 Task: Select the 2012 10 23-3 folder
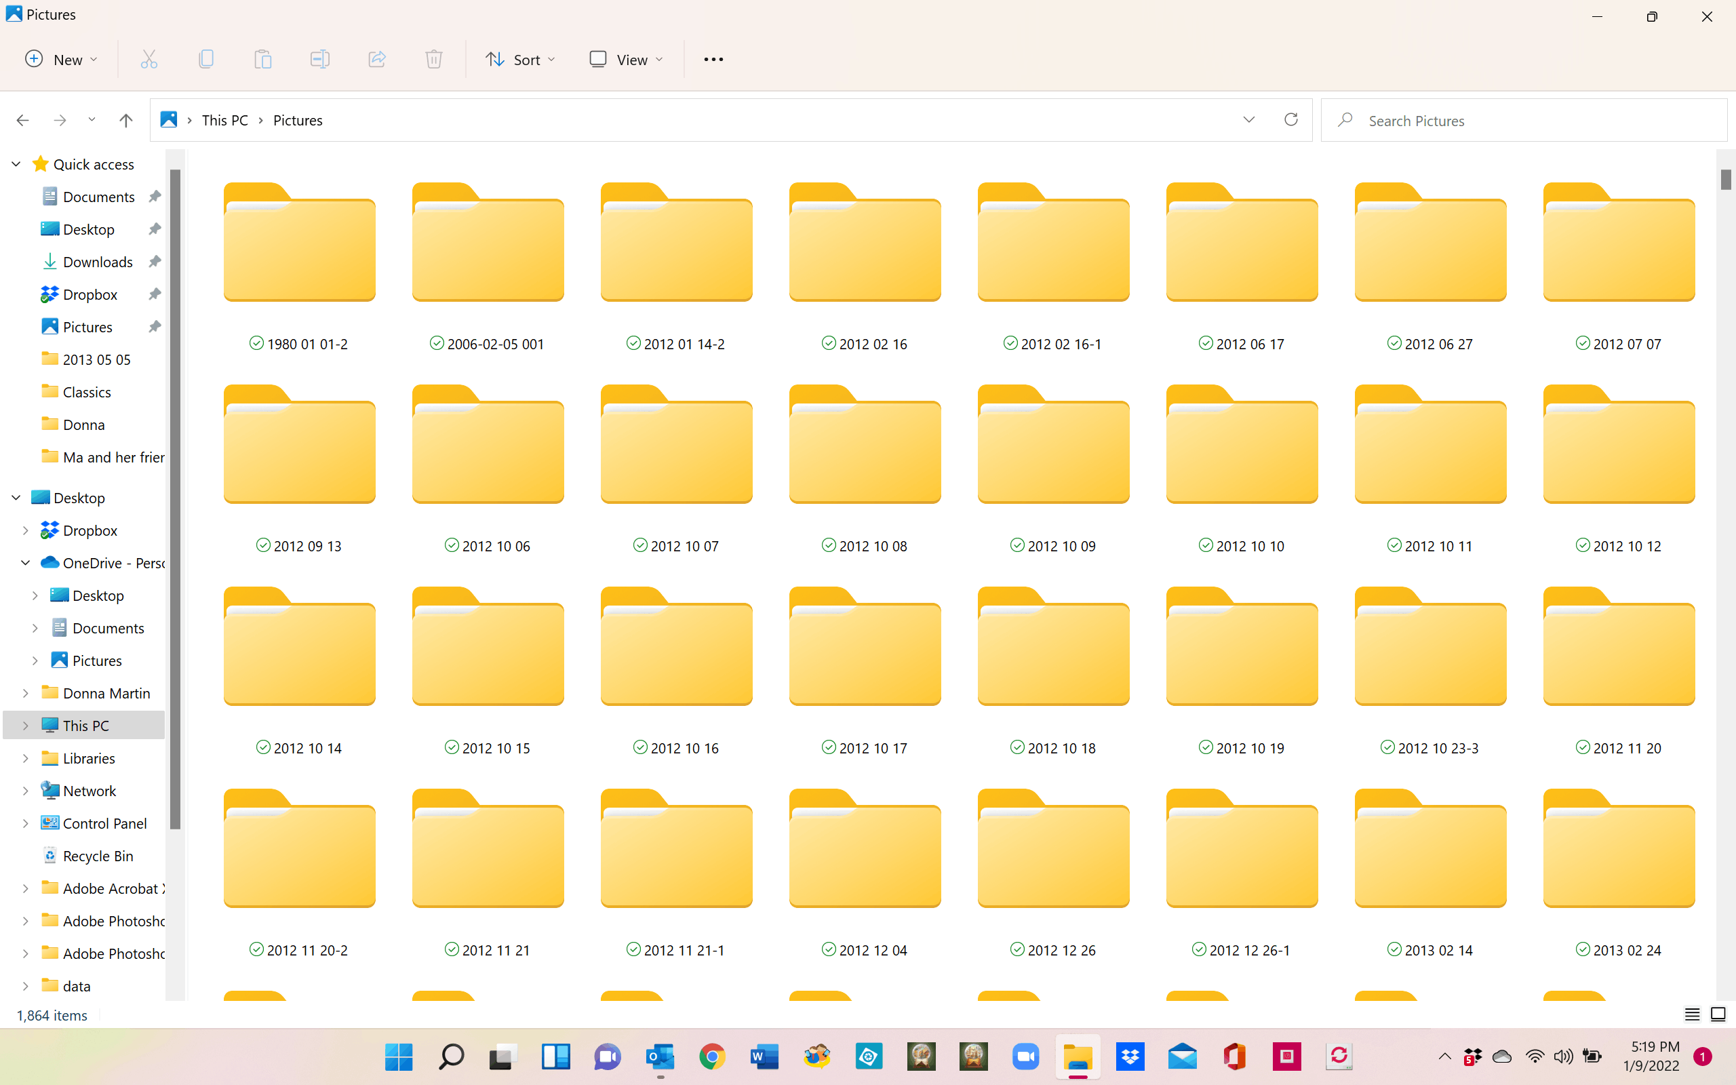(x=1429, y=670)
